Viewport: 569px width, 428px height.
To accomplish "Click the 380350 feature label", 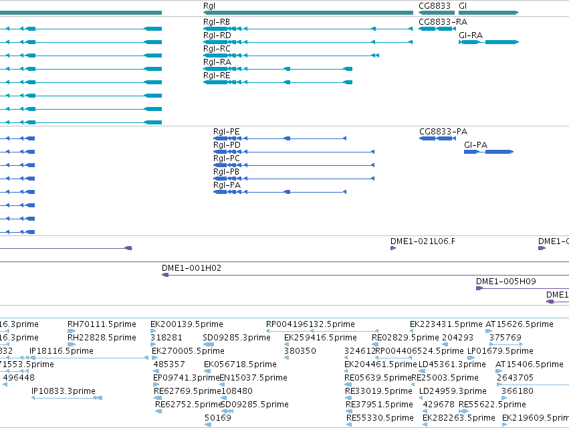I will 300,351.
